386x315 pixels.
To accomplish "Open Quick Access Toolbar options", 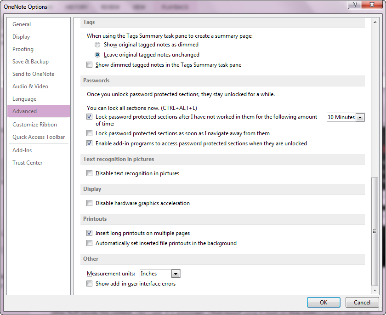I will (39, 137).
